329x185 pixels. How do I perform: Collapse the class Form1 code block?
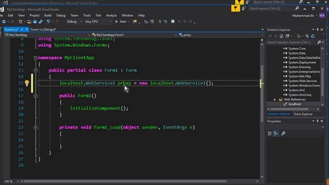tap(35, 70)
